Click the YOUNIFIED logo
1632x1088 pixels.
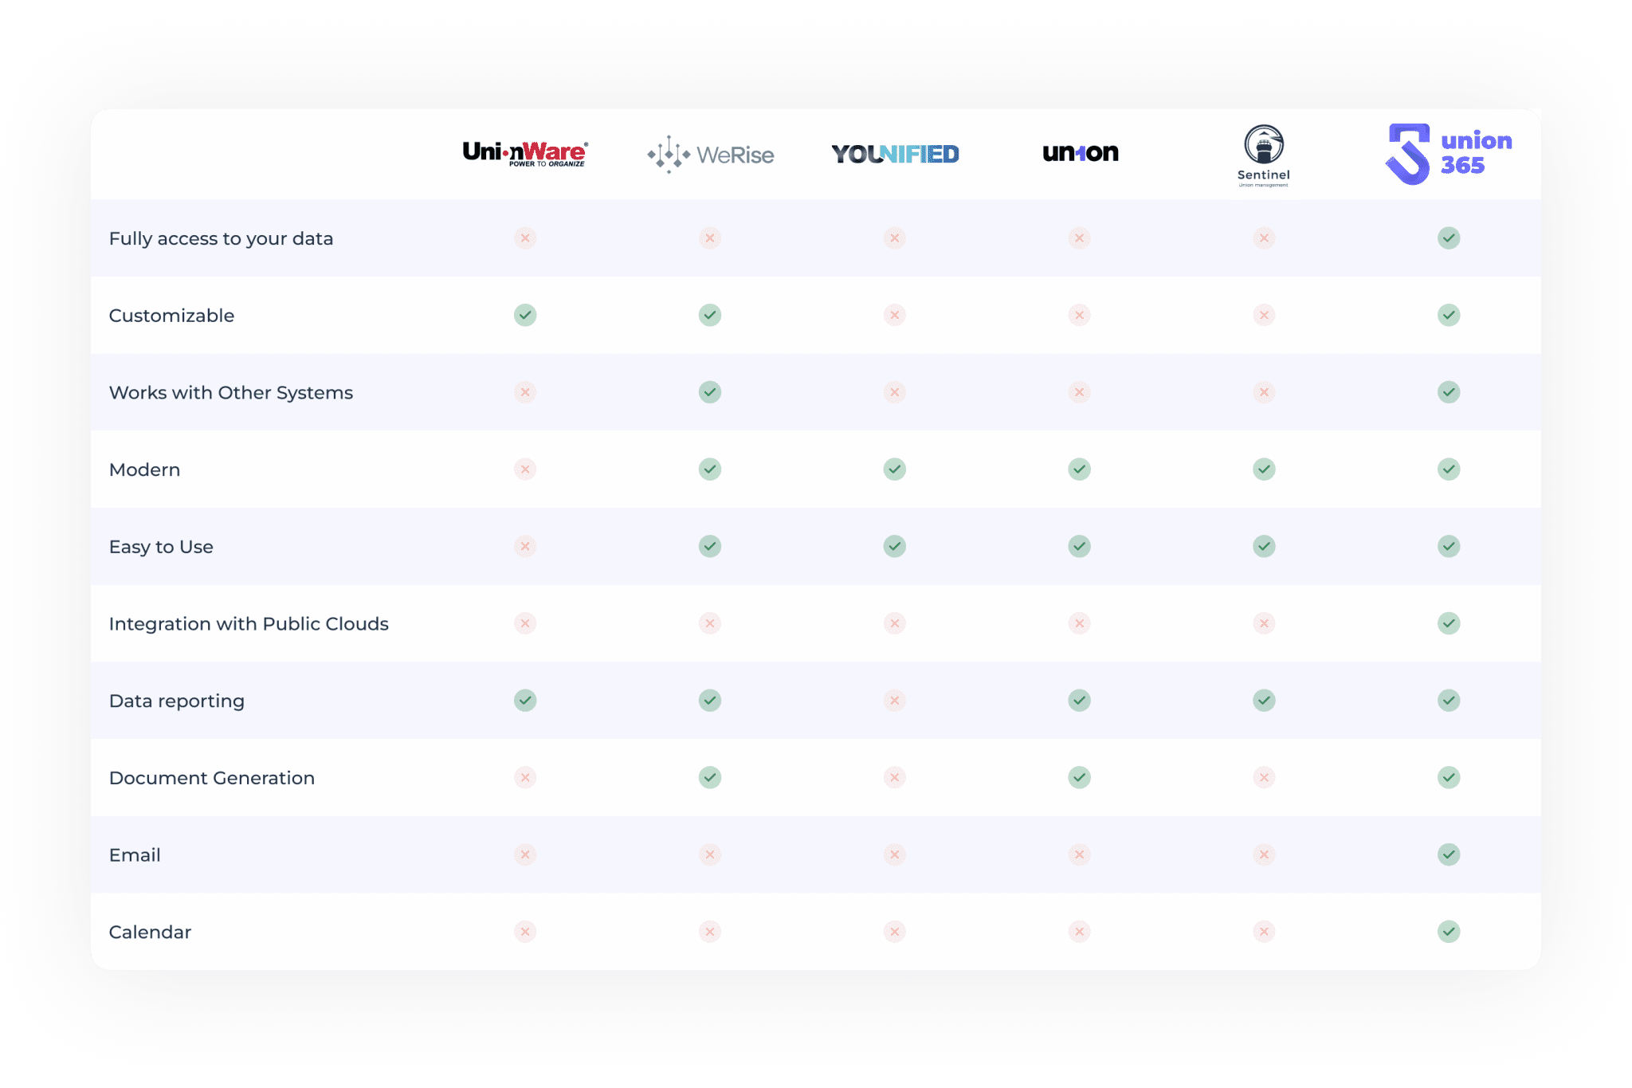click(895, 154)
